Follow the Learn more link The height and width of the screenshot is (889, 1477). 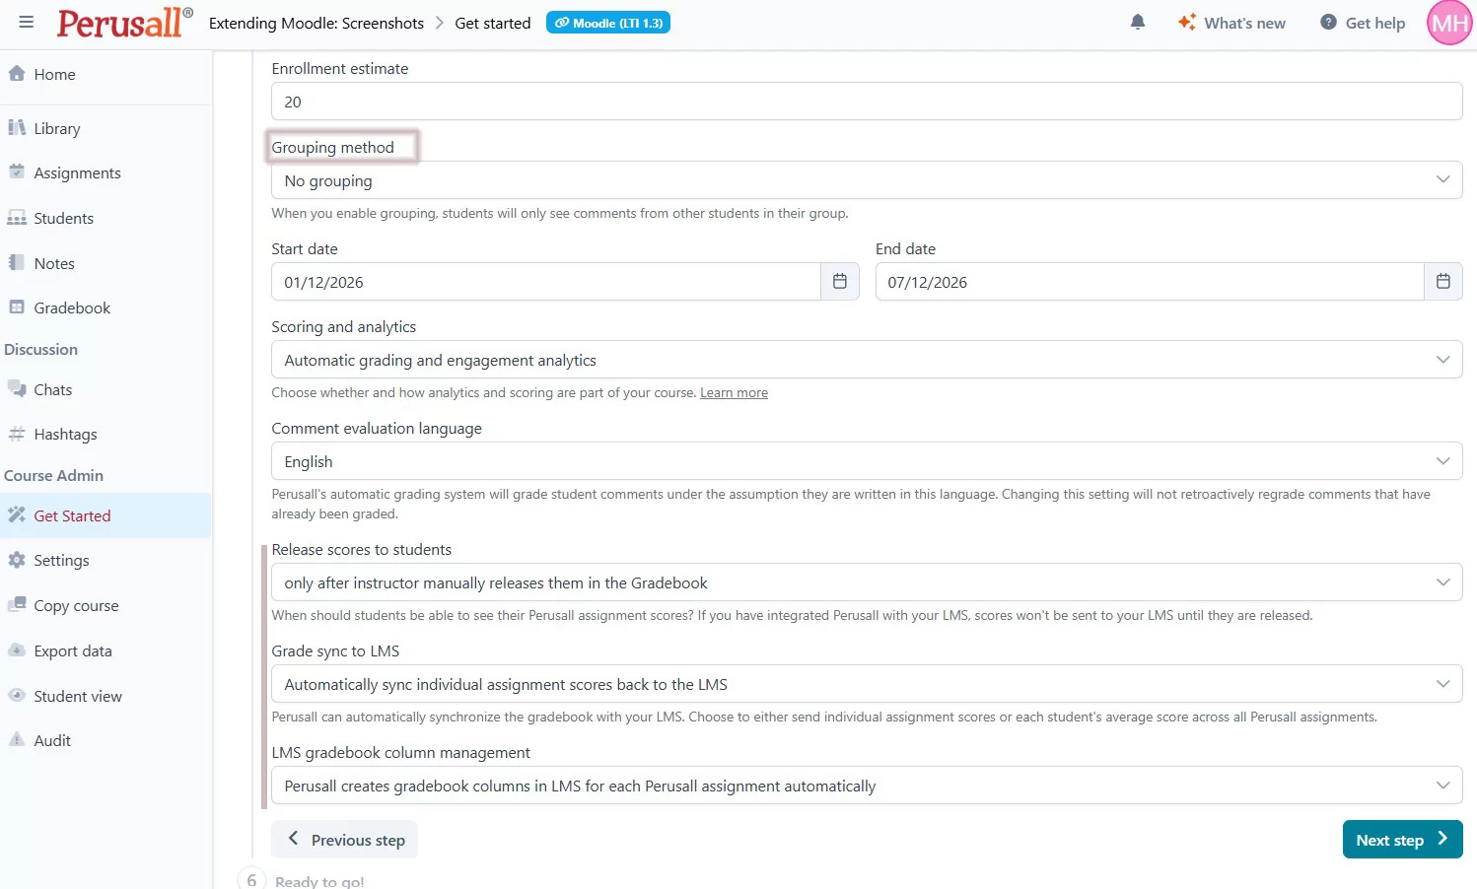[734, 392]
